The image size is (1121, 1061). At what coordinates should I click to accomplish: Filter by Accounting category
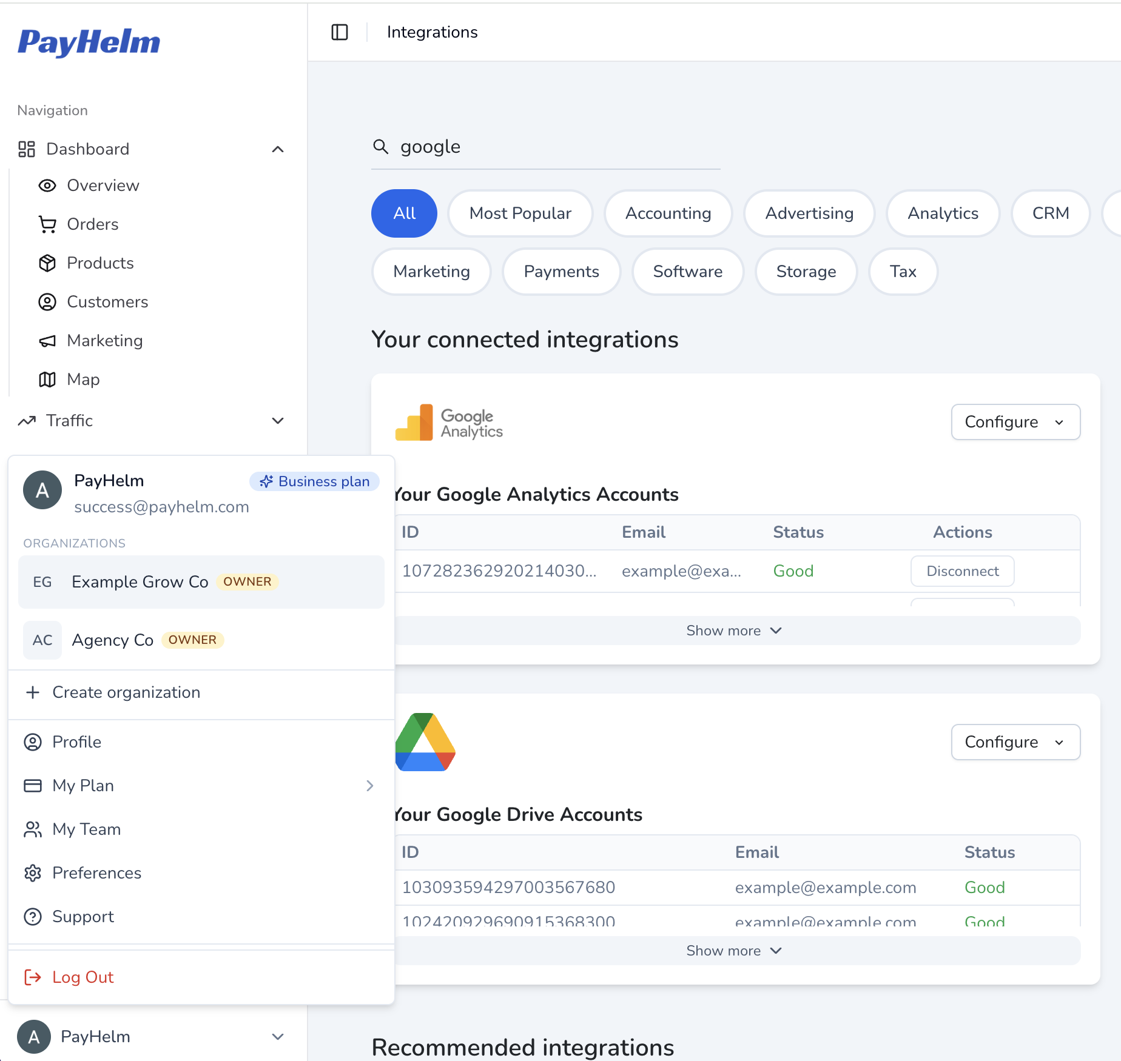click(x=668, y=213)
